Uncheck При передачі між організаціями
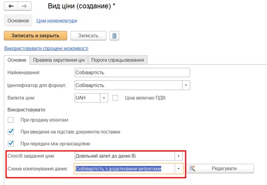Viewport: 267px width, 185px height. pyautogui.click(x=11, y=144)
